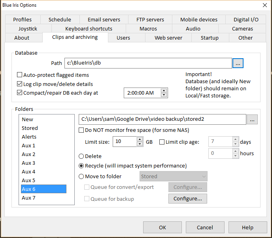The image size is (272, 238).
Task: Open the Mobile devices tab
Action: pyautogui.click(x=199, y=19)
